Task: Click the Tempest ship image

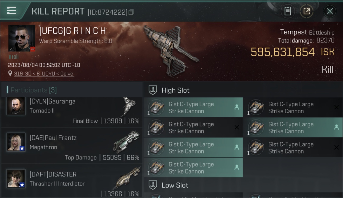Action: [x=170, y=50]
